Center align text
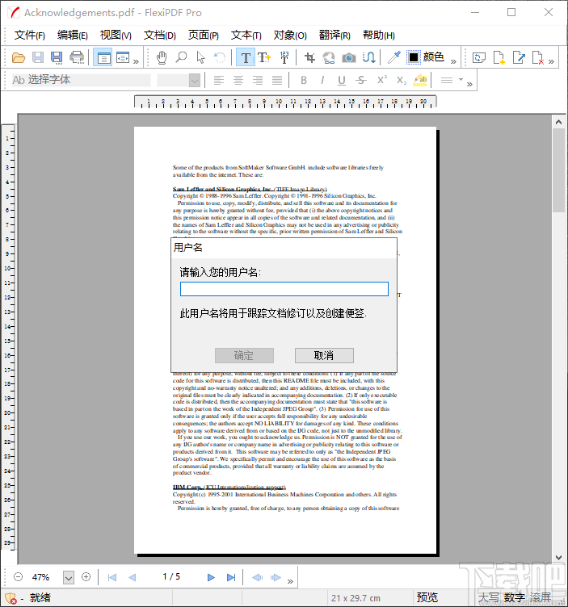This screenshot has height=607, width=568. (238, 80)
